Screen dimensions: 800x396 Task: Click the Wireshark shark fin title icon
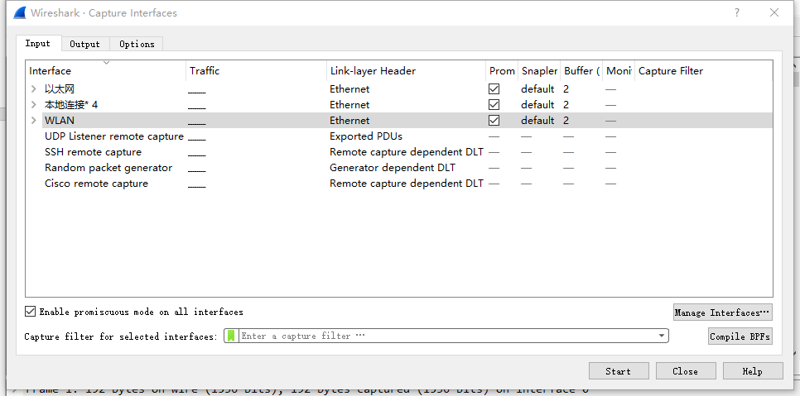click(19, 13)
